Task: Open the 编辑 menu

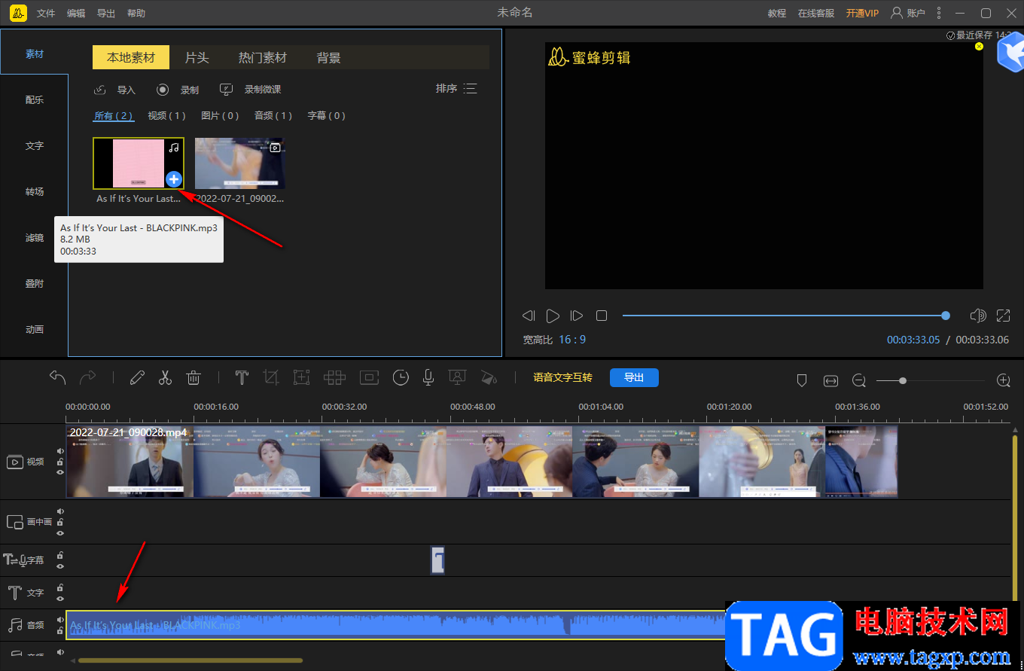Action: 76,14
